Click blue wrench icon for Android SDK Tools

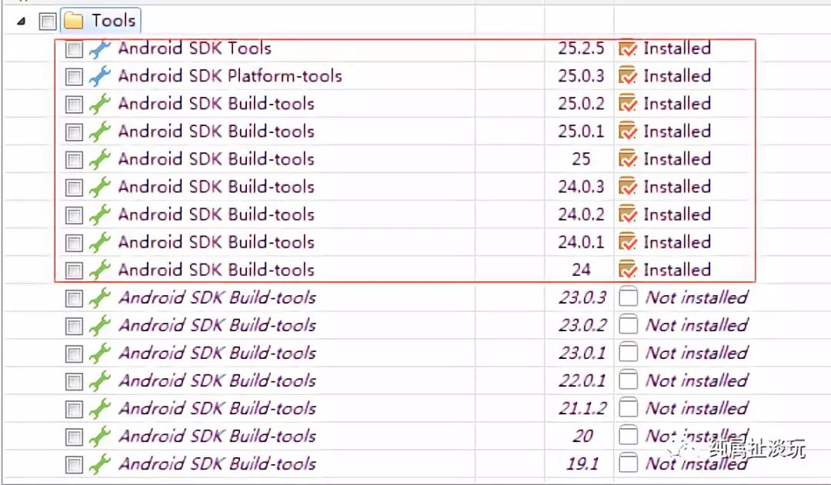tap(99, 48)
